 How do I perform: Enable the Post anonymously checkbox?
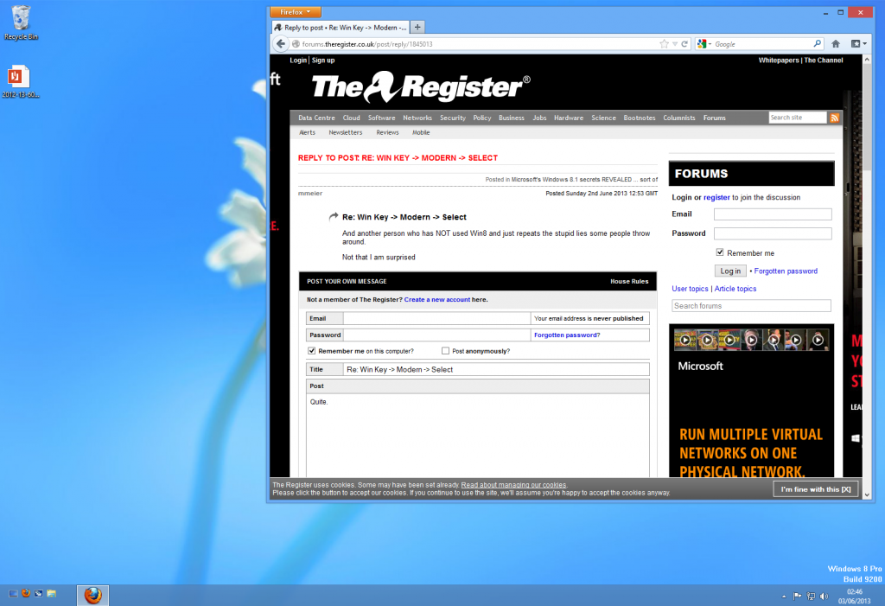coord(445,351)
